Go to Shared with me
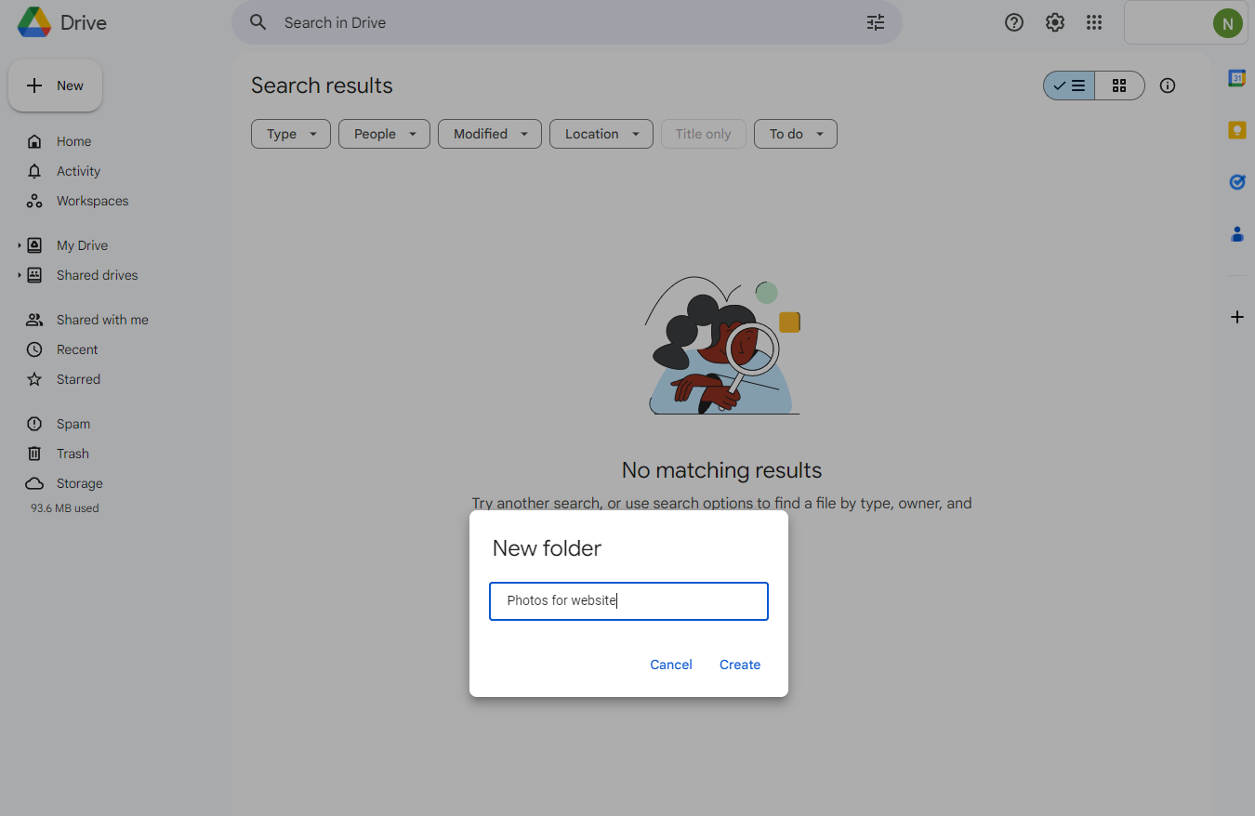Screen dimensions: 1255x816 pos(102,320)
